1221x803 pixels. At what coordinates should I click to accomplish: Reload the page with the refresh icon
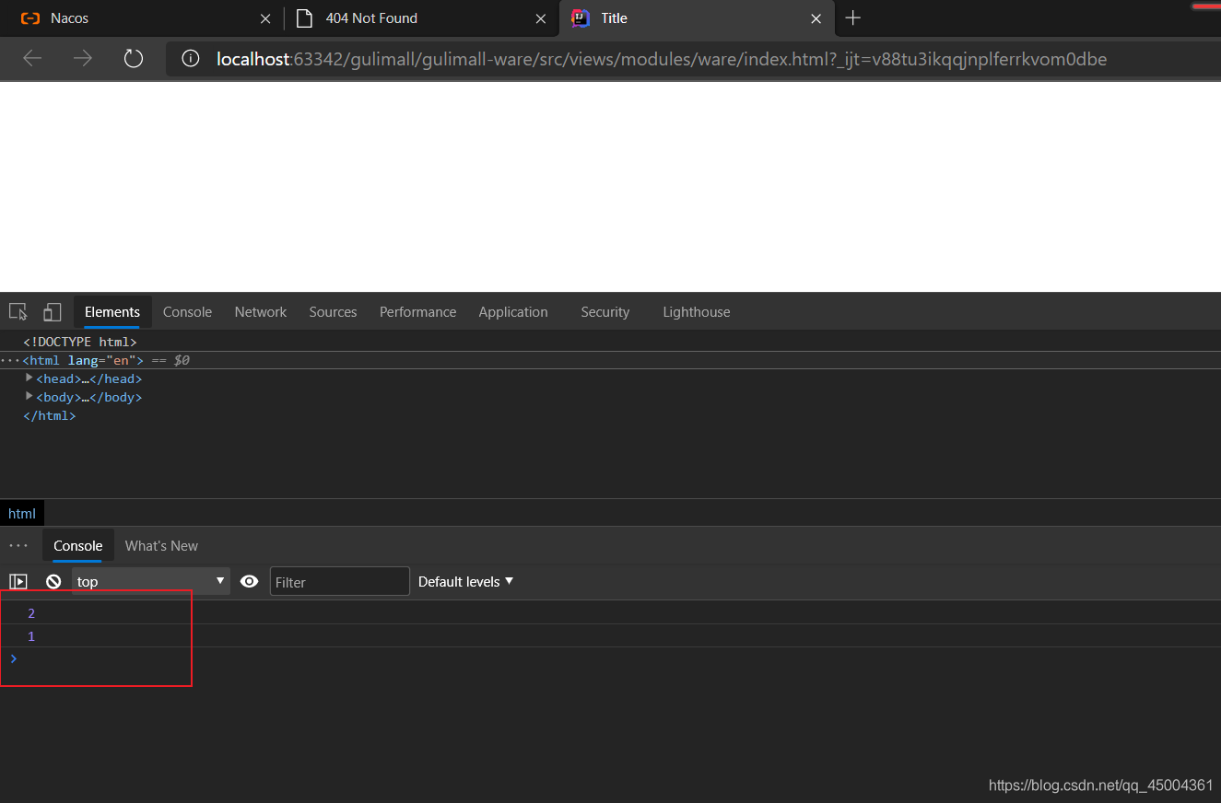[x=134, y=59]
